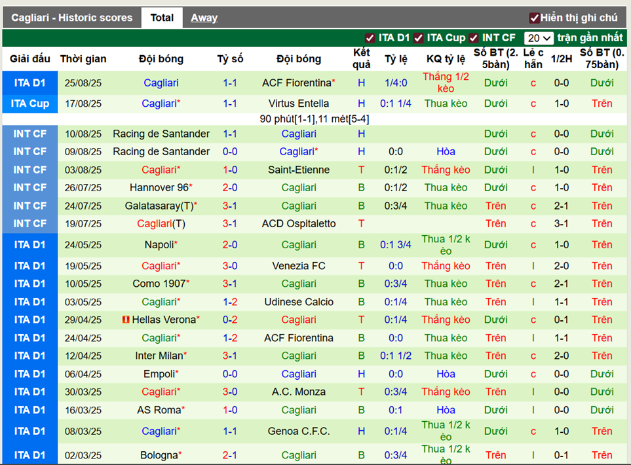631x465 pixels.
Task: Click the 0:1 1/2 odds for Inter Milan match
Action: click(396, 356)
